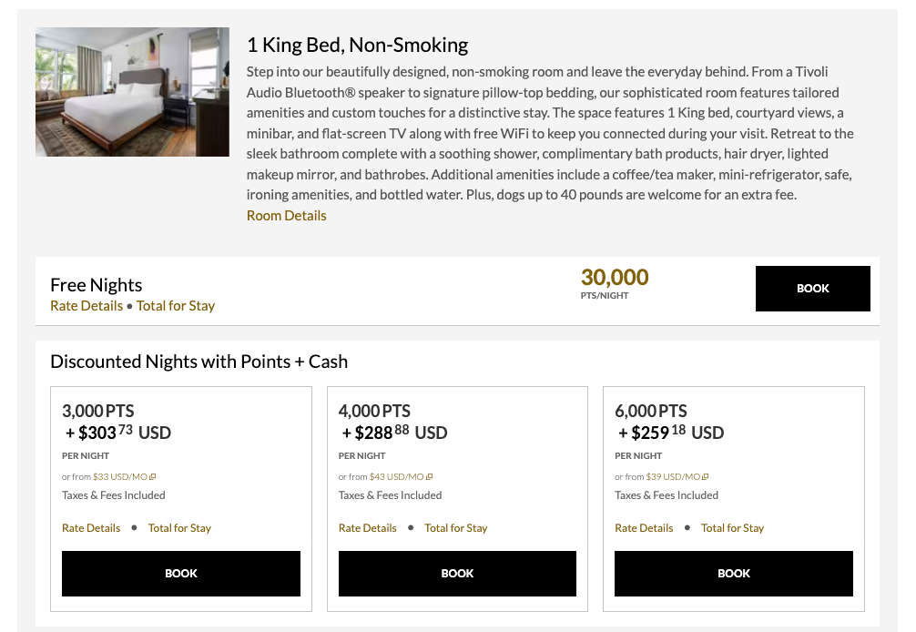View Total for Stay for 4,000 points offer

pos(456,527)
